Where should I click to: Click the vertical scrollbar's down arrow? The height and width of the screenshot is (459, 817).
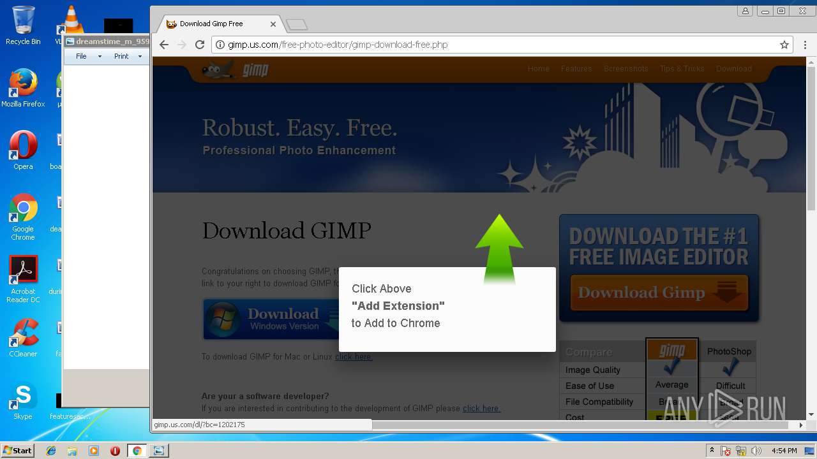(x=811, y=415)
